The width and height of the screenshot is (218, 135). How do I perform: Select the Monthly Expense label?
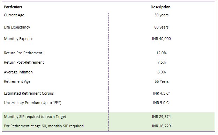point(18,39)
